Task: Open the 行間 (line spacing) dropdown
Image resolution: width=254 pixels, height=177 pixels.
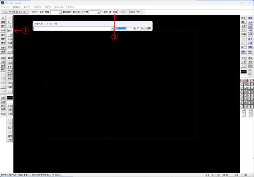Action: [x=98, y=12]
